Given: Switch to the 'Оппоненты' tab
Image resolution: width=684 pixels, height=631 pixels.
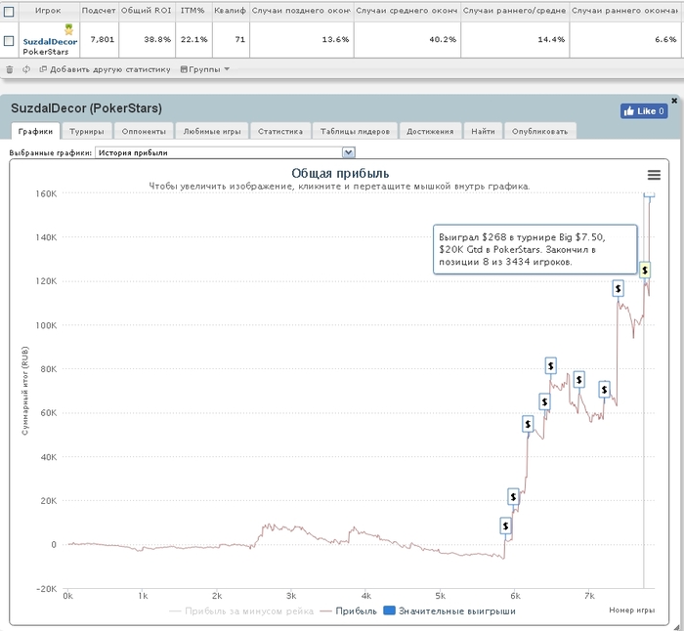Looking at the screenshot, I should point(144,131).
